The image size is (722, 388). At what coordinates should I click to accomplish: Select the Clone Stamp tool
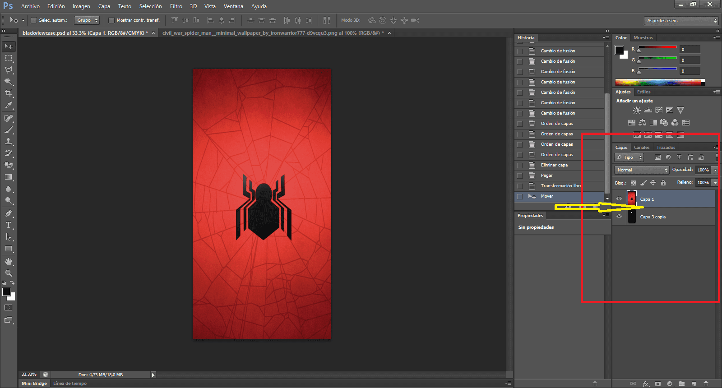(x=9, y=142)
